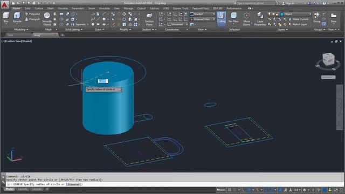This screenshot has width=345, height=194.
Task: Click the Smooth Object mesh tool
Action: 47,19
